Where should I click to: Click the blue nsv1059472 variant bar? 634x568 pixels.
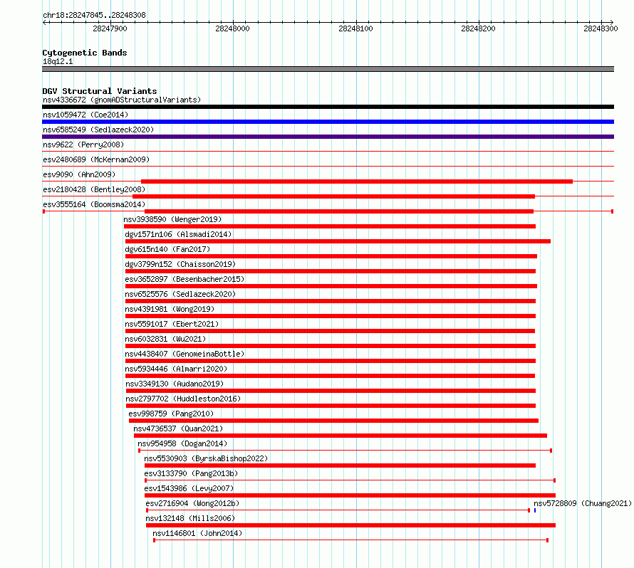pos(328,122)
